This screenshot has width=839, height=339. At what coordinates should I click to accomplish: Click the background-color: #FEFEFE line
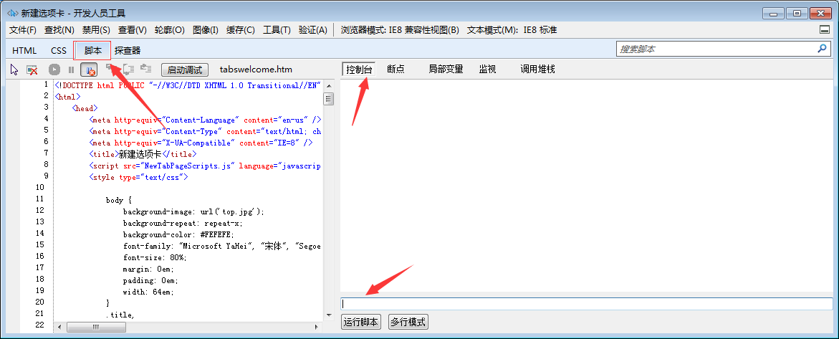(x=178, y=234)
